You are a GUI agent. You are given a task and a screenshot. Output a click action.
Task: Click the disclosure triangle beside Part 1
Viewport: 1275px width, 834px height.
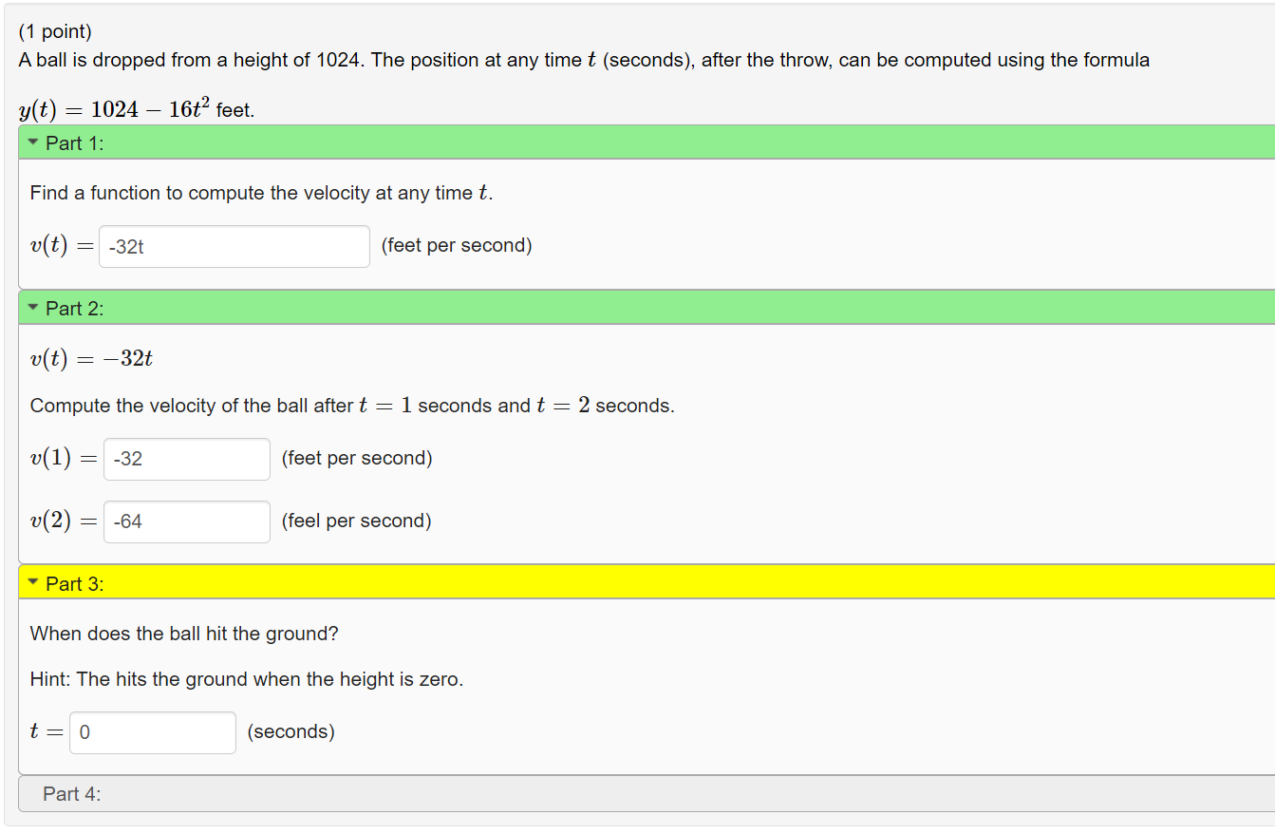click(31, 142)
